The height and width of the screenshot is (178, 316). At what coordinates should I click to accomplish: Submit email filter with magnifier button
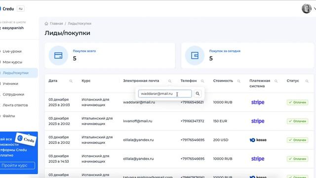click(x=197, y=93)
